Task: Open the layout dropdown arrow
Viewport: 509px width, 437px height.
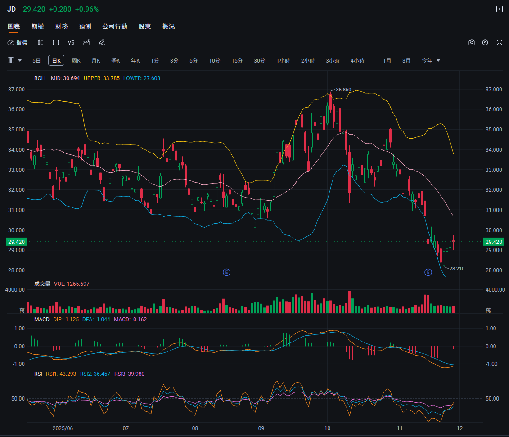Action: coord(20,60)
